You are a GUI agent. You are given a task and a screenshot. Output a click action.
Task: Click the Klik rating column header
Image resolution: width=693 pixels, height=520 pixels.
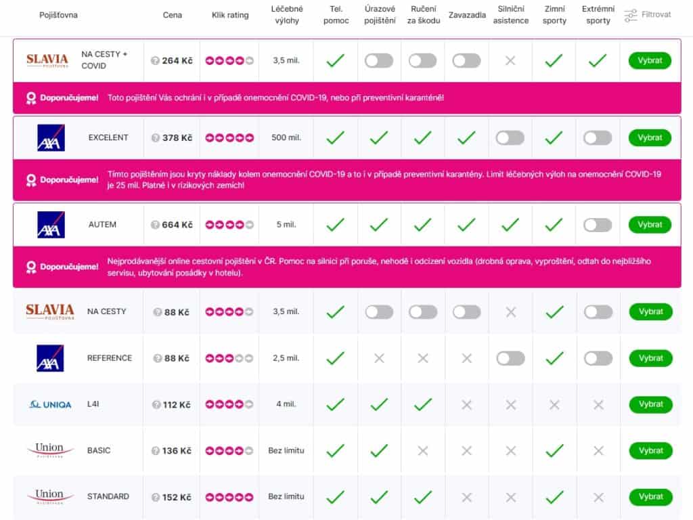[x=230, y=15]
